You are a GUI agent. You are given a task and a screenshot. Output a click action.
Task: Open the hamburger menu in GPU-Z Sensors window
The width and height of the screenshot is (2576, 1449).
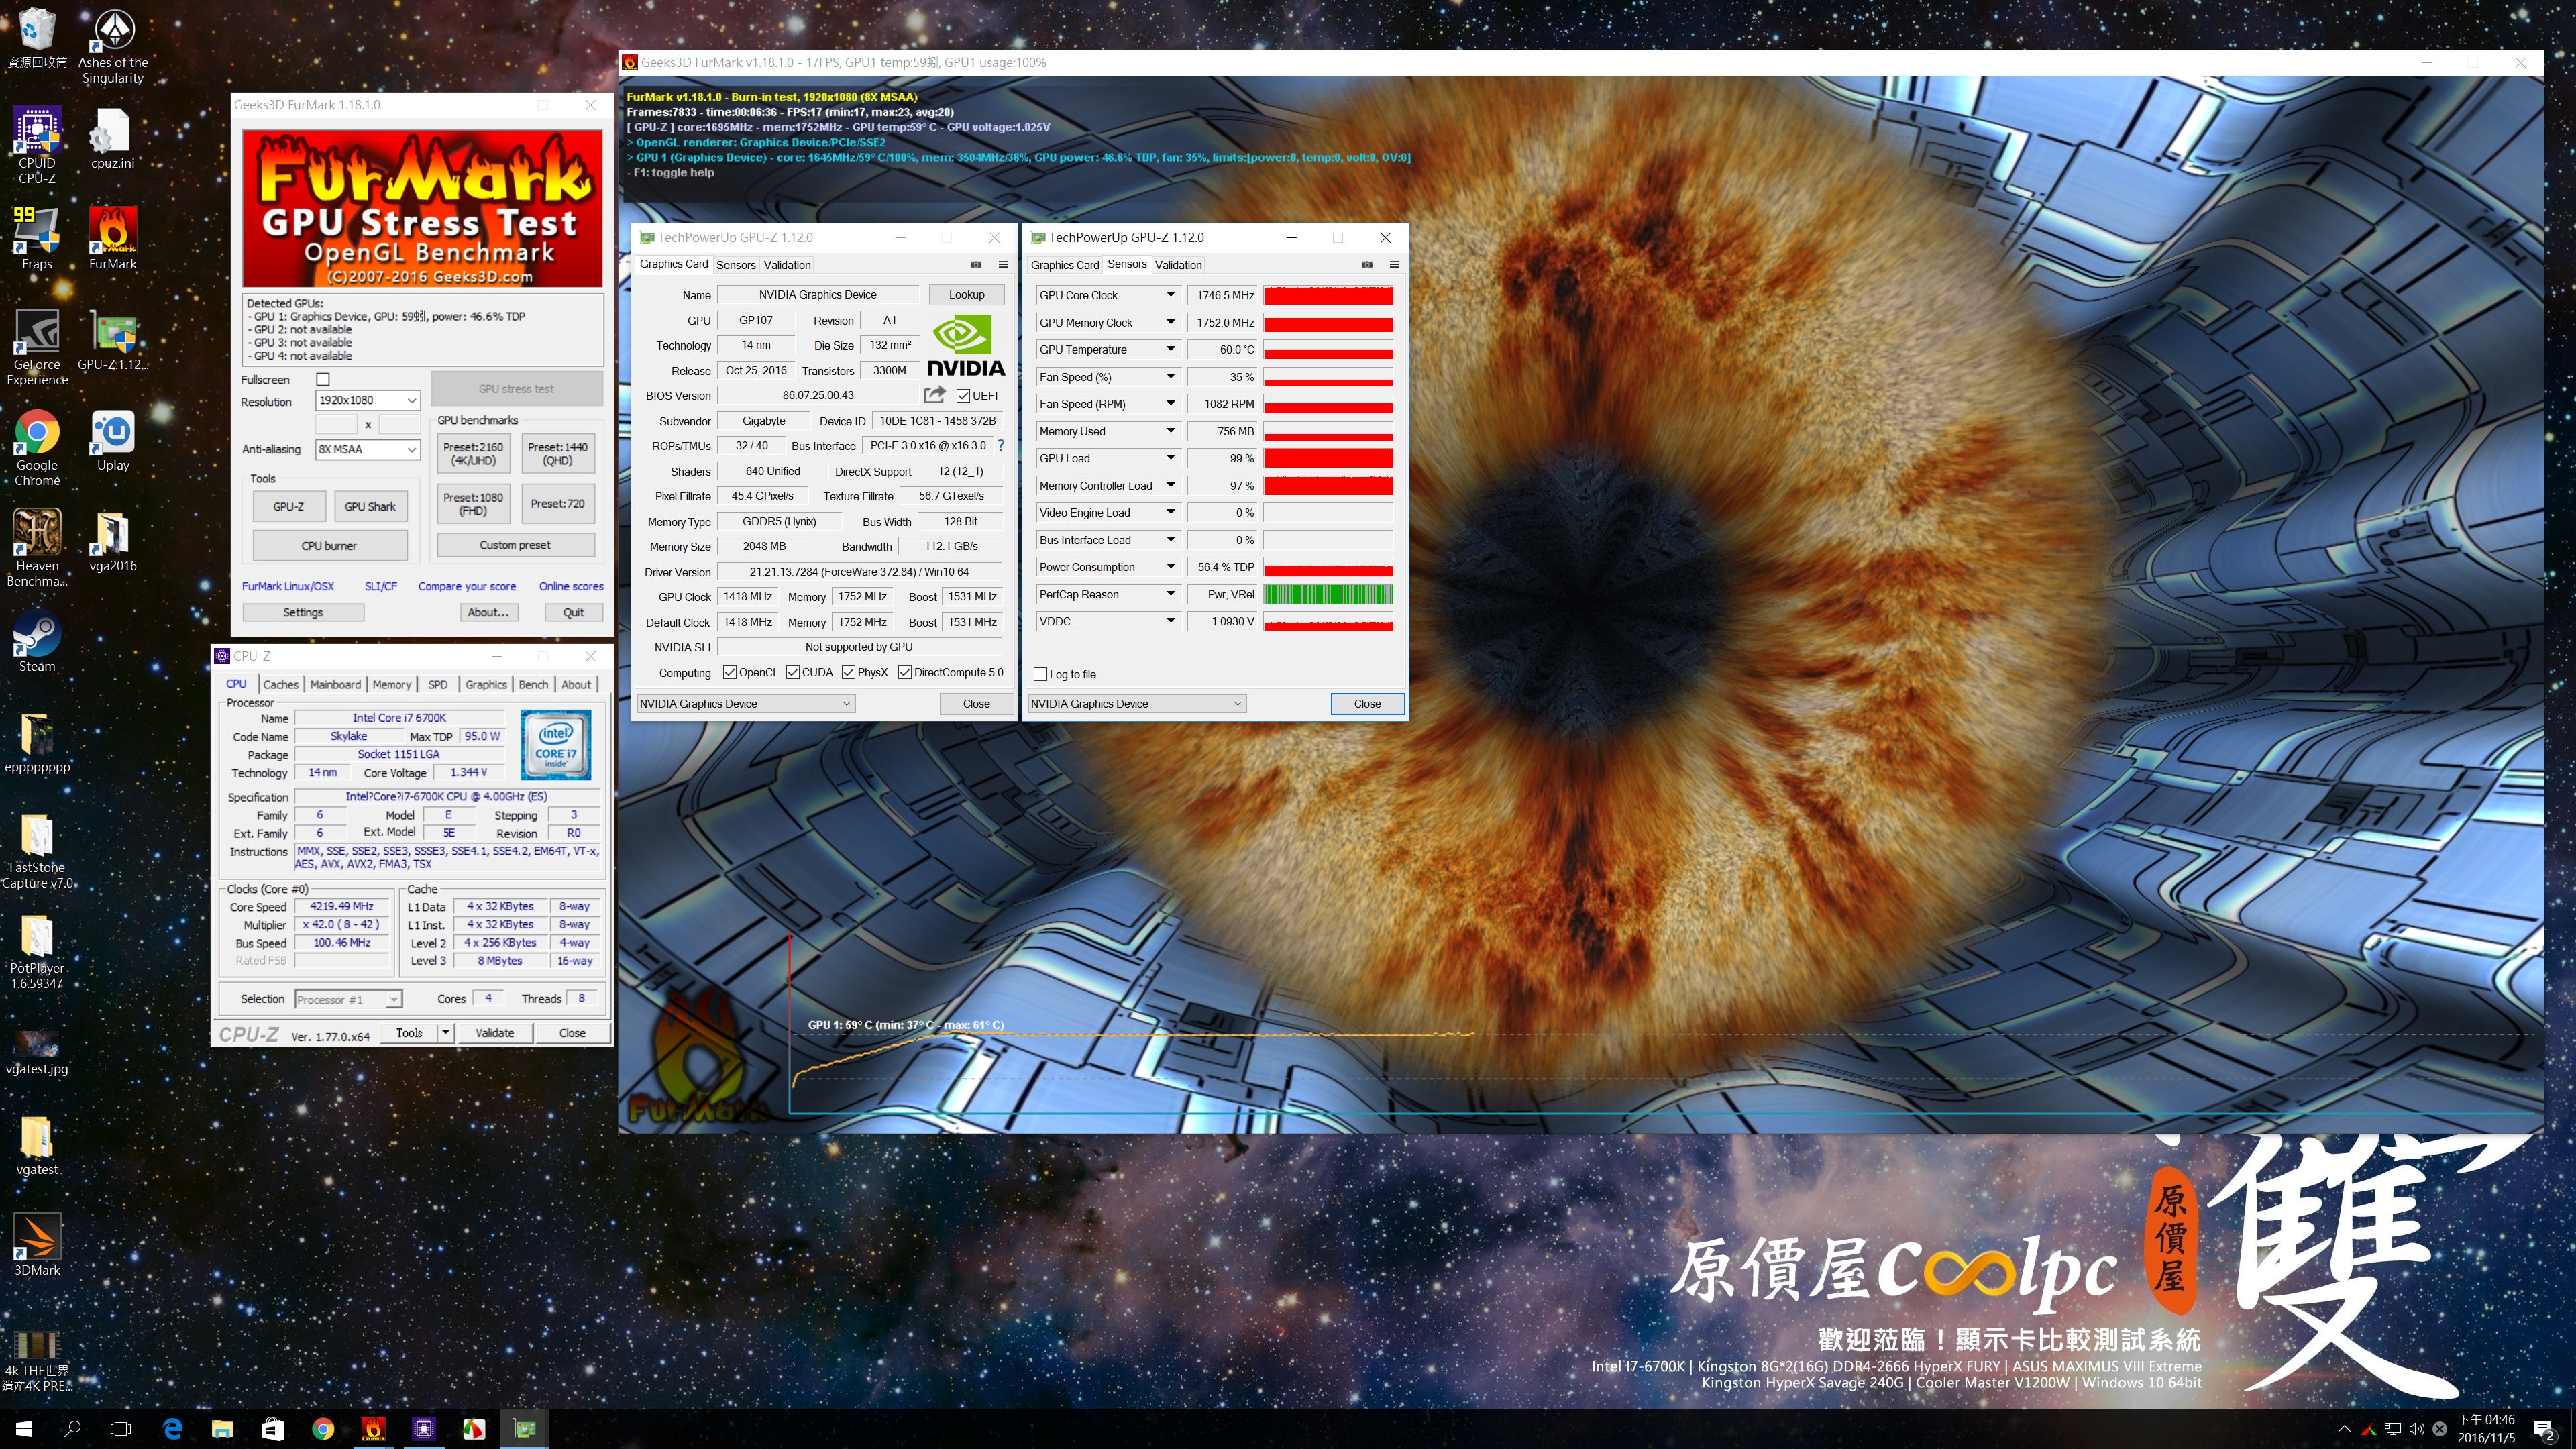click(x=1394, y=264)
